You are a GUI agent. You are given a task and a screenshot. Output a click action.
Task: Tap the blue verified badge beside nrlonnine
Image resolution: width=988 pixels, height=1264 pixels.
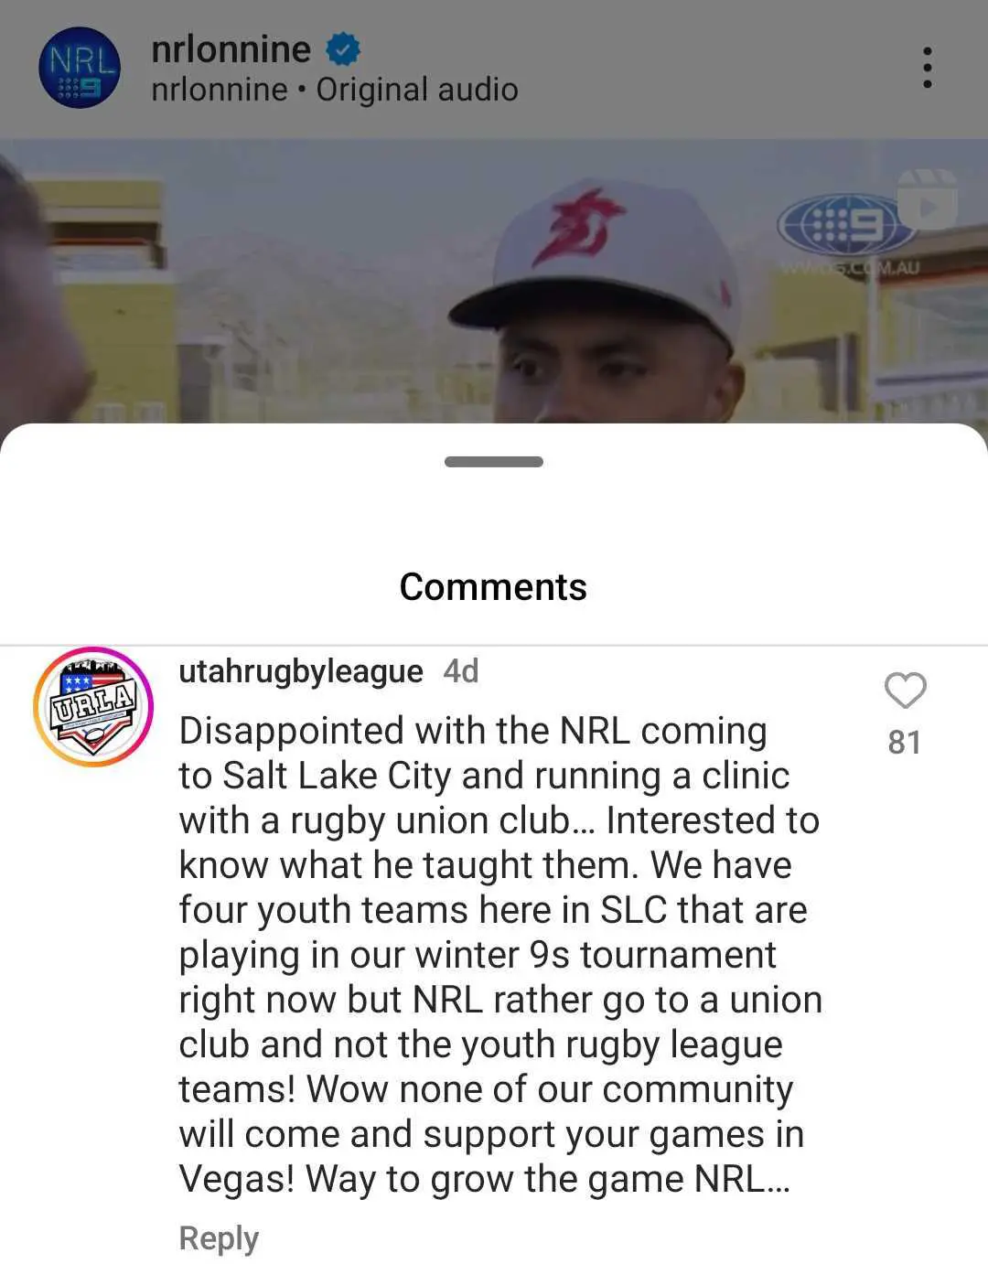342,49
